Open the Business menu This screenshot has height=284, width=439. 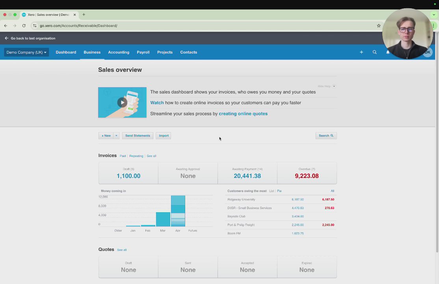click(x=92, y=52)
